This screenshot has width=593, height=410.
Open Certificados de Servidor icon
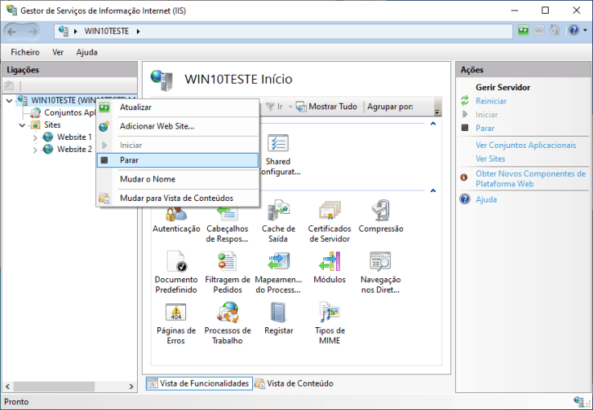click(x=329, y=215)
